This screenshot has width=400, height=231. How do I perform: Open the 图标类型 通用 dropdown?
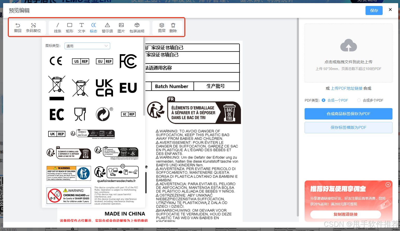point(87,46)
